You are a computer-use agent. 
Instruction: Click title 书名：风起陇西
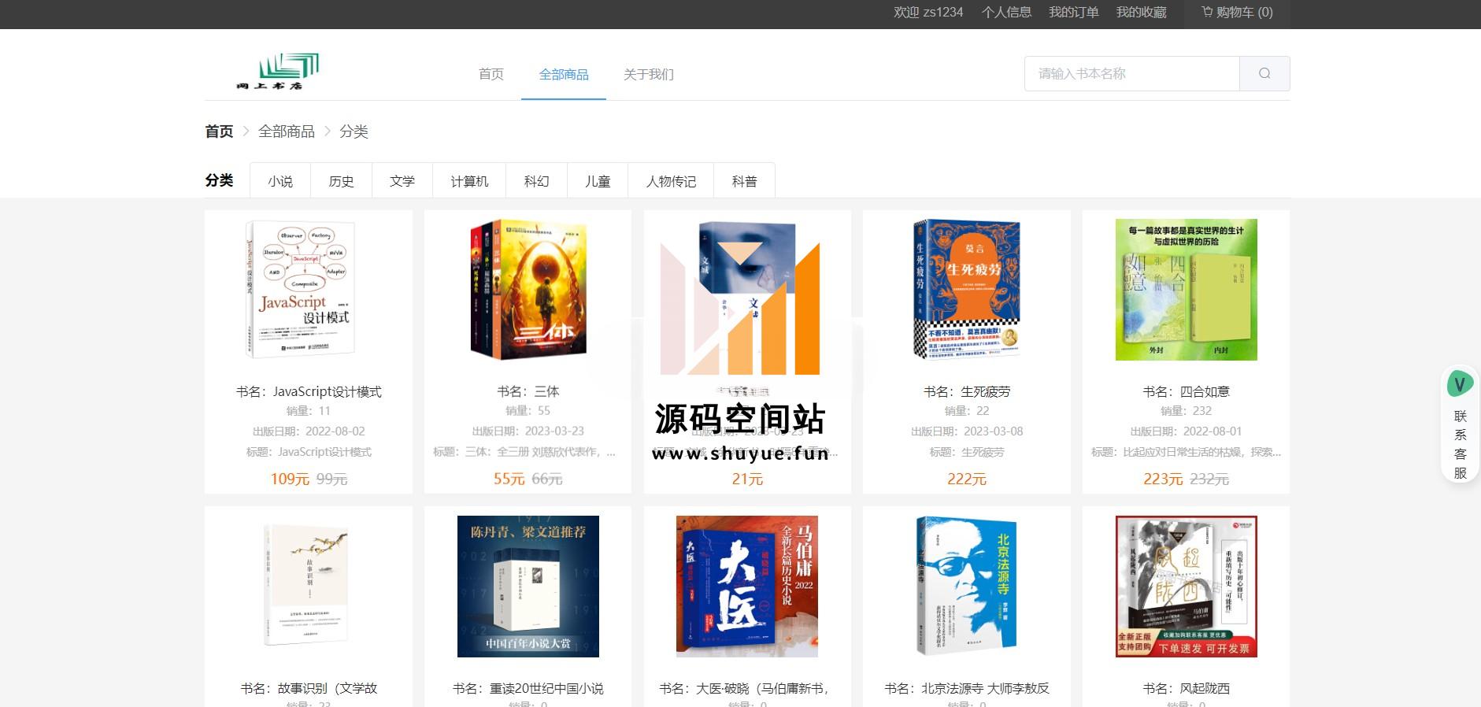click(x=1187, y=688)
